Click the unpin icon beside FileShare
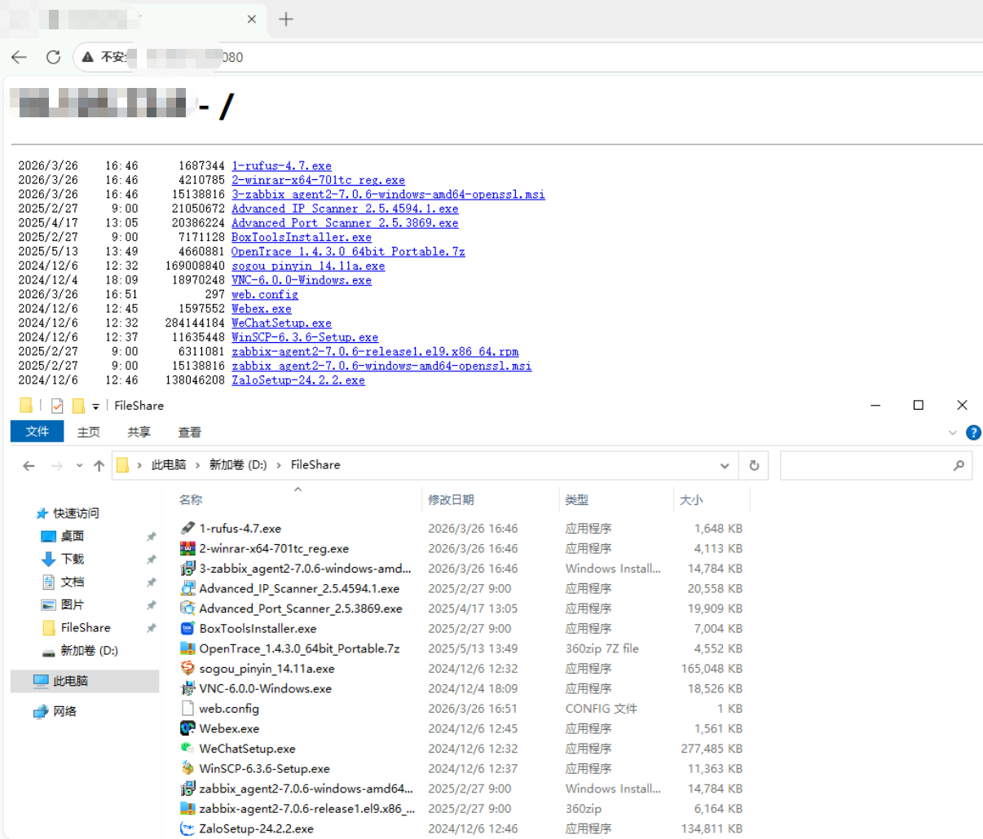The height and width of the screenshot is (839, 983). coord(151,628)
